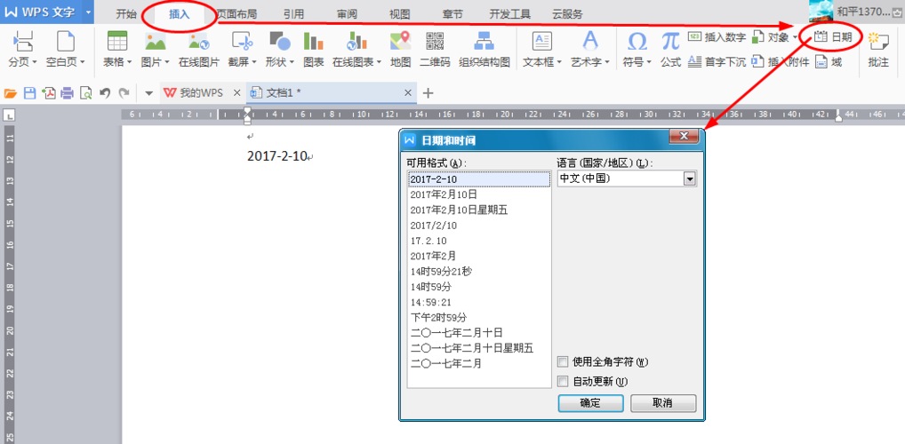Insert a map

pos(400,41)
